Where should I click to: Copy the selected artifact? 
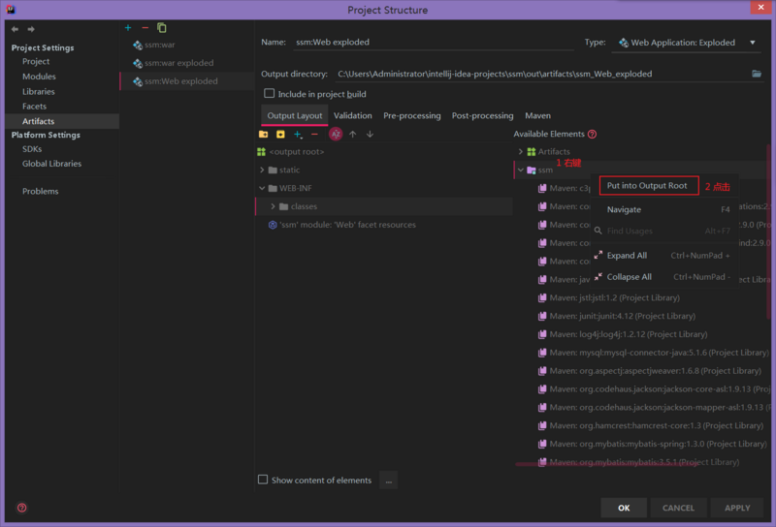pos(162,28)
